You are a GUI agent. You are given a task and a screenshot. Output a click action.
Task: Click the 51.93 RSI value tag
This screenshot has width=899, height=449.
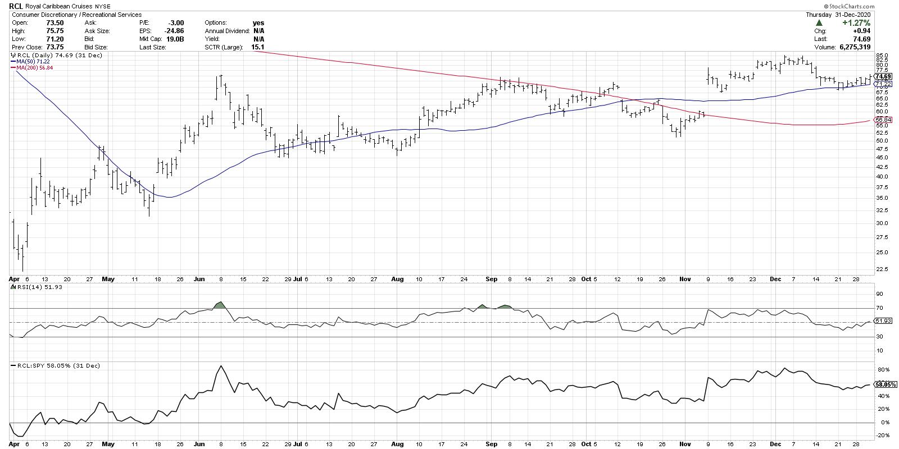coord(884,321)
